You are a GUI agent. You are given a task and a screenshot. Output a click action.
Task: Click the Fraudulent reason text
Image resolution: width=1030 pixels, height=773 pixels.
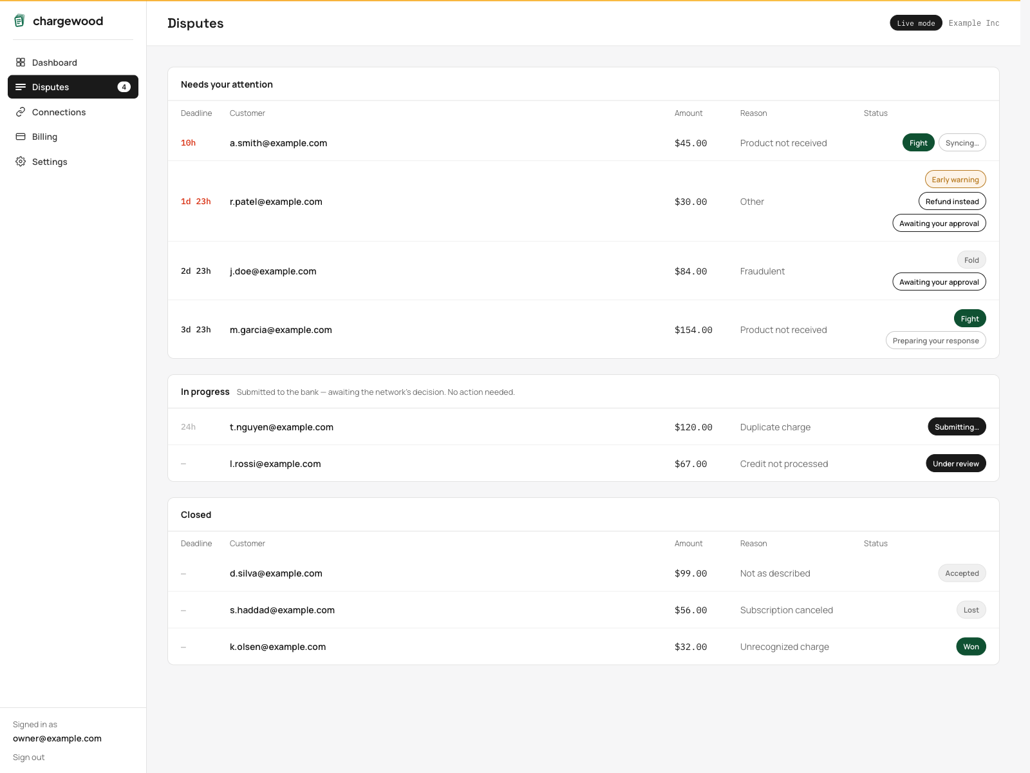762,271
